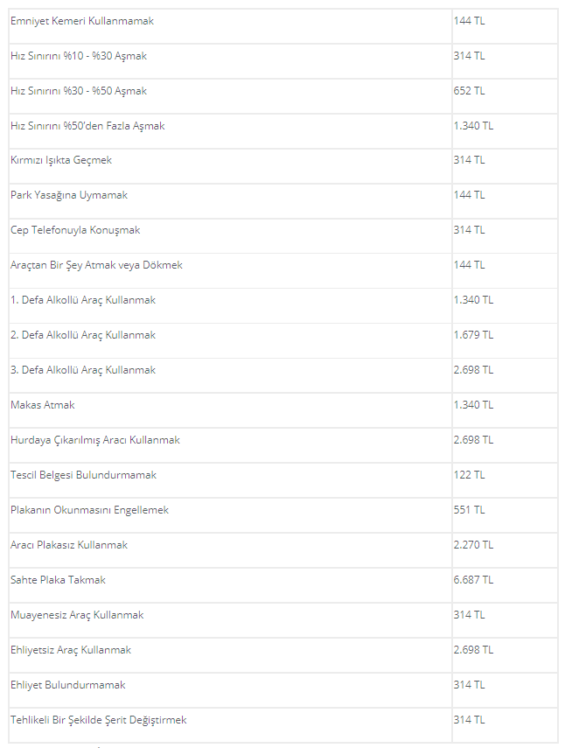Click the Makas Atmak entry
This screenshot has height=748, width=572.
(x=43, y=405)
